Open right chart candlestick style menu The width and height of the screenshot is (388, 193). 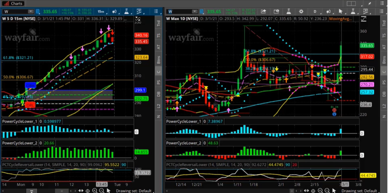click(x=328, y=11)
